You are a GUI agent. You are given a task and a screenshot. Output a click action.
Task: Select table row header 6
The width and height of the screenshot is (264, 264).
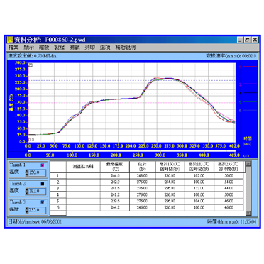(58, 207)
